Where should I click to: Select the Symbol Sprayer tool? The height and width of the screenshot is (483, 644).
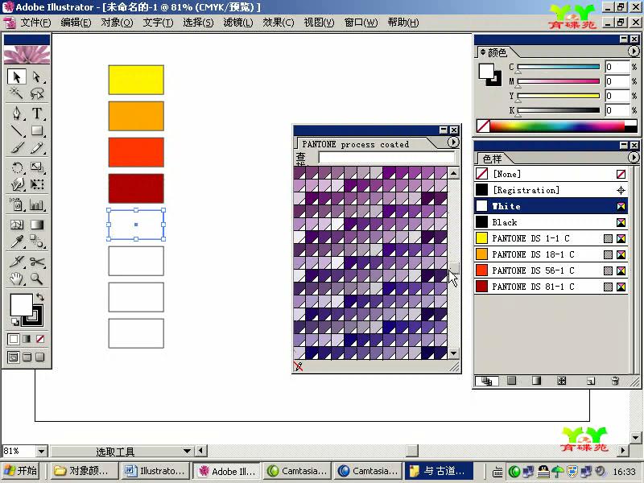tap(17, 204)
